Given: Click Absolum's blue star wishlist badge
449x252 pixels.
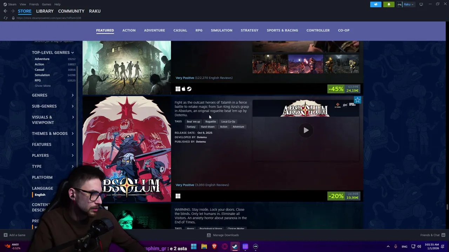Looking at the screenshot, I should 357,100.
